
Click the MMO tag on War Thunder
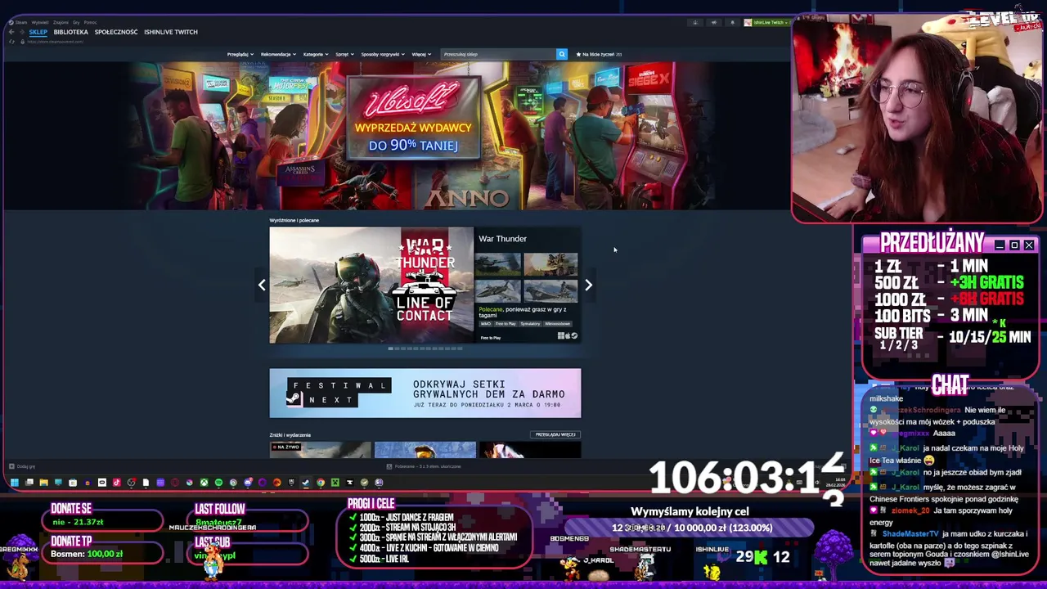[485, 324]
